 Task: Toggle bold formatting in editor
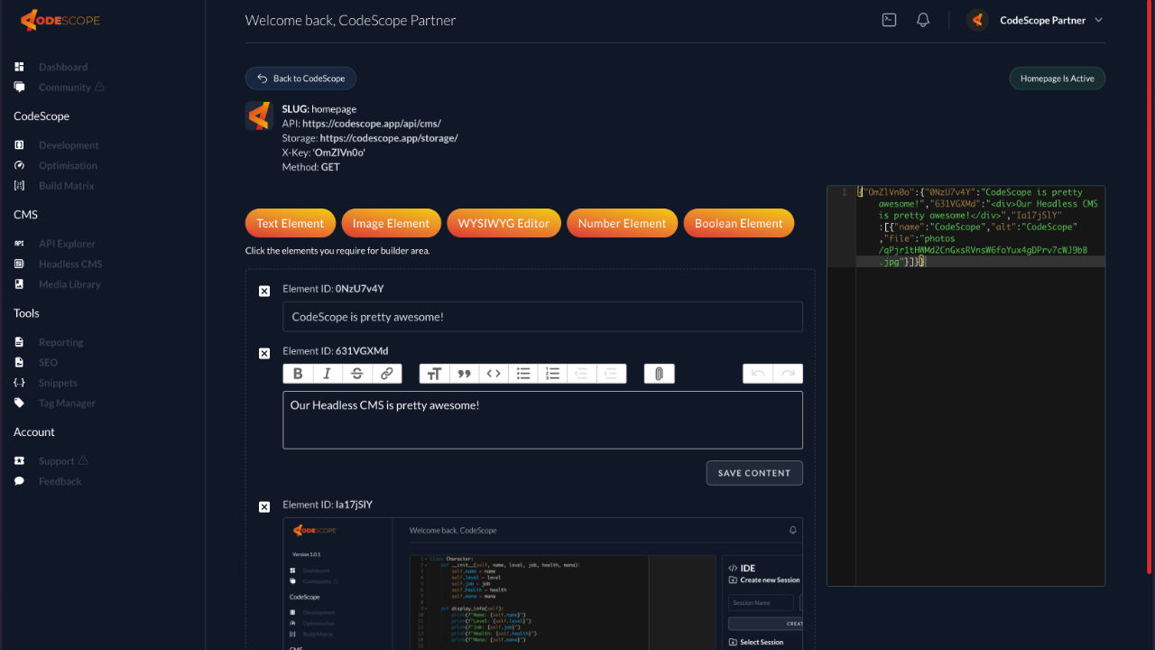pyautogui.click(x=298, y=374)
